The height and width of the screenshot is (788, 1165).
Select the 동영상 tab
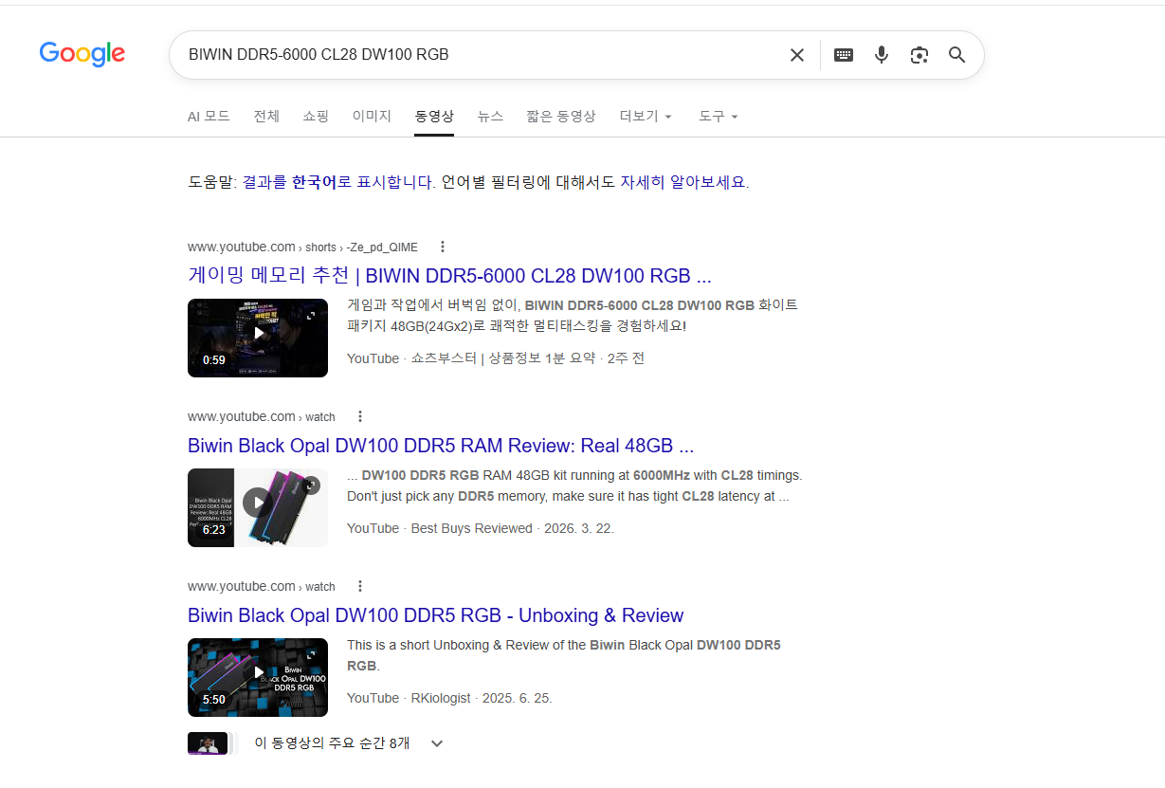point(434,117)
